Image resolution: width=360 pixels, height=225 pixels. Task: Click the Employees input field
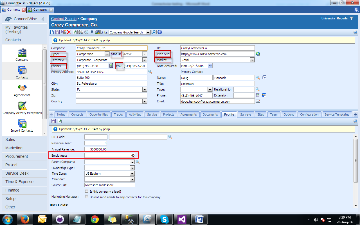pyautogui.click(x=110, y=156)
